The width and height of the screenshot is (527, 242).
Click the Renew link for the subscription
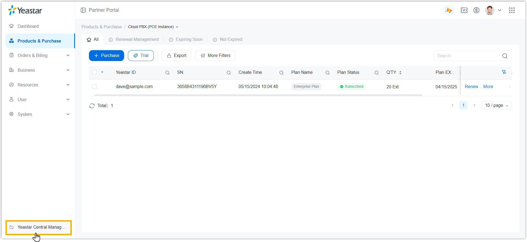(x=471, y=87)
